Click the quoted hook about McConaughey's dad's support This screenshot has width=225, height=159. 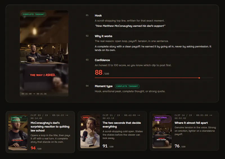point(130,26)
